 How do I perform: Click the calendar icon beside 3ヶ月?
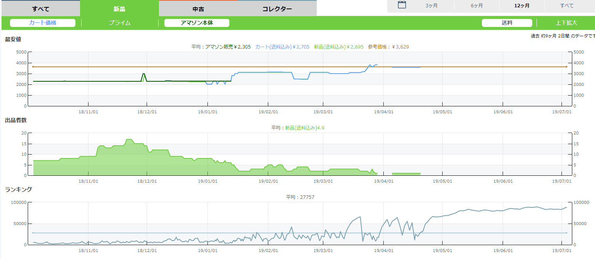point(402,5)
